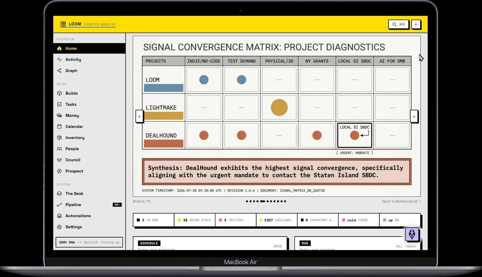Go to Home via the house icon

point(59,49)
